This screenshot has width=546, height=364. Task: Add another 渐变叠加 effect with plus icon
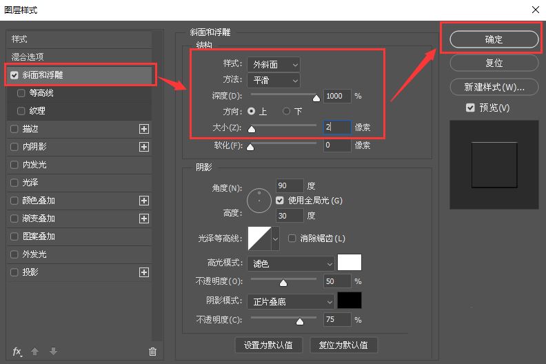click(x=144, y=219)
